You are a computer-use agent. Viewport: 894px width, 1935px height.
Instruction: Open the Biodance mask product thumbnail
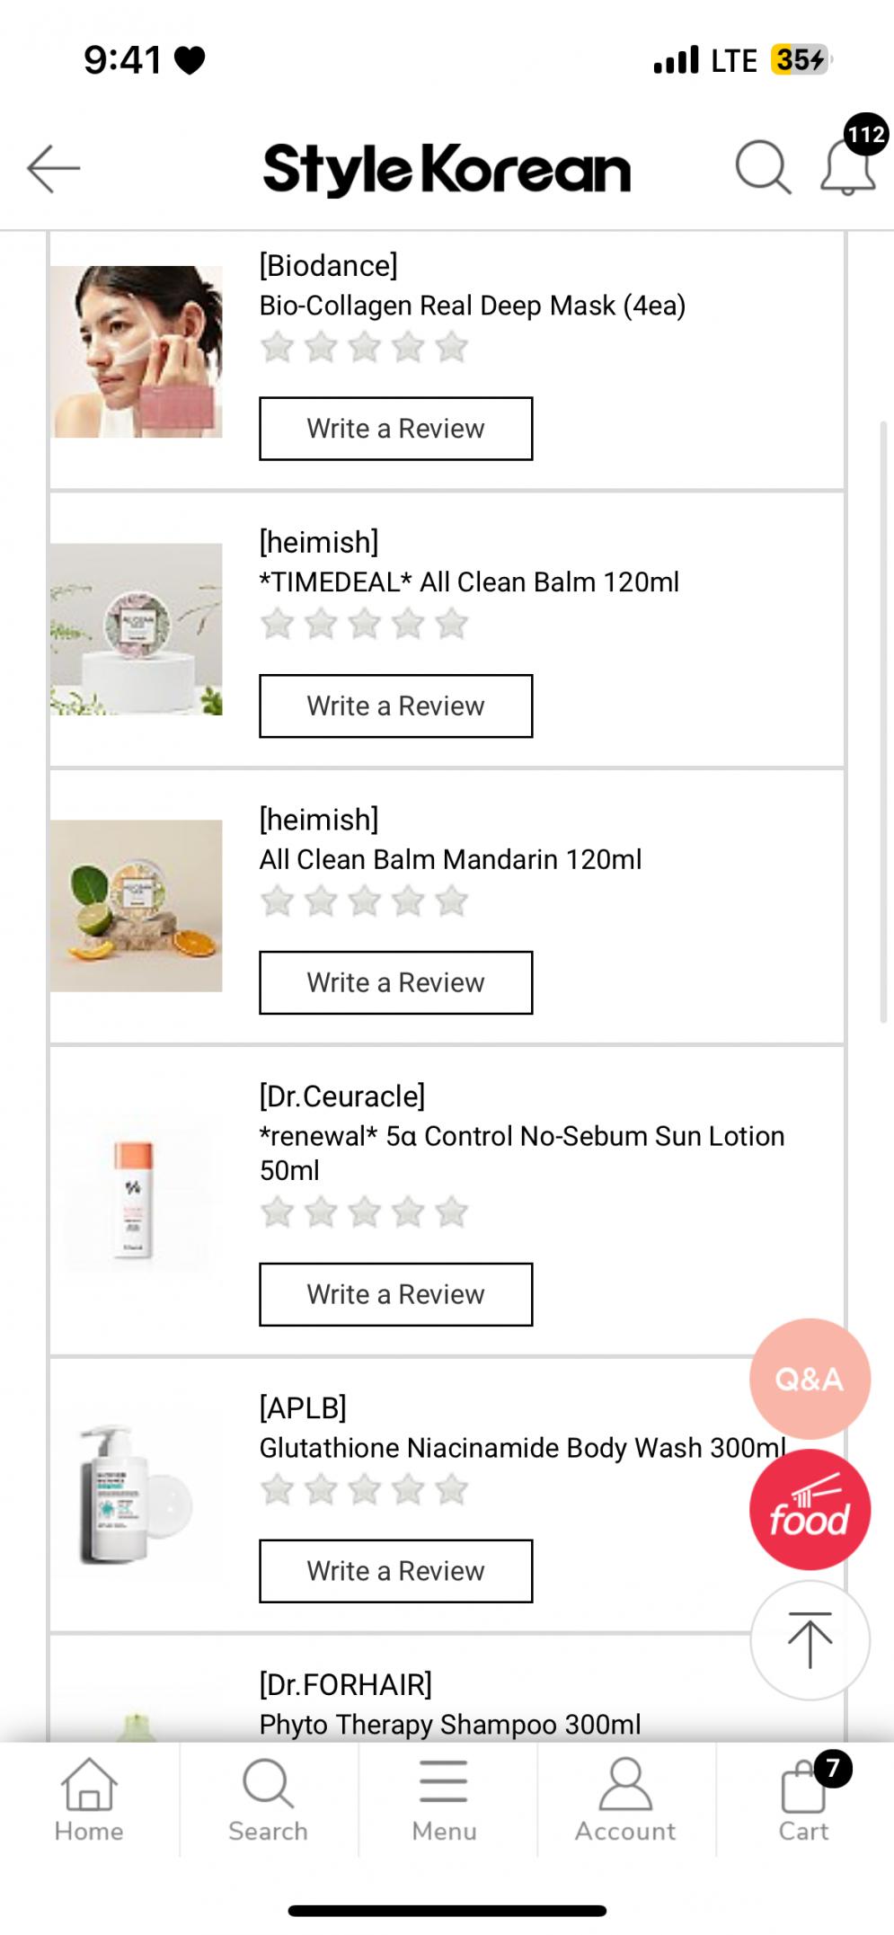click(x=137, y=351)
